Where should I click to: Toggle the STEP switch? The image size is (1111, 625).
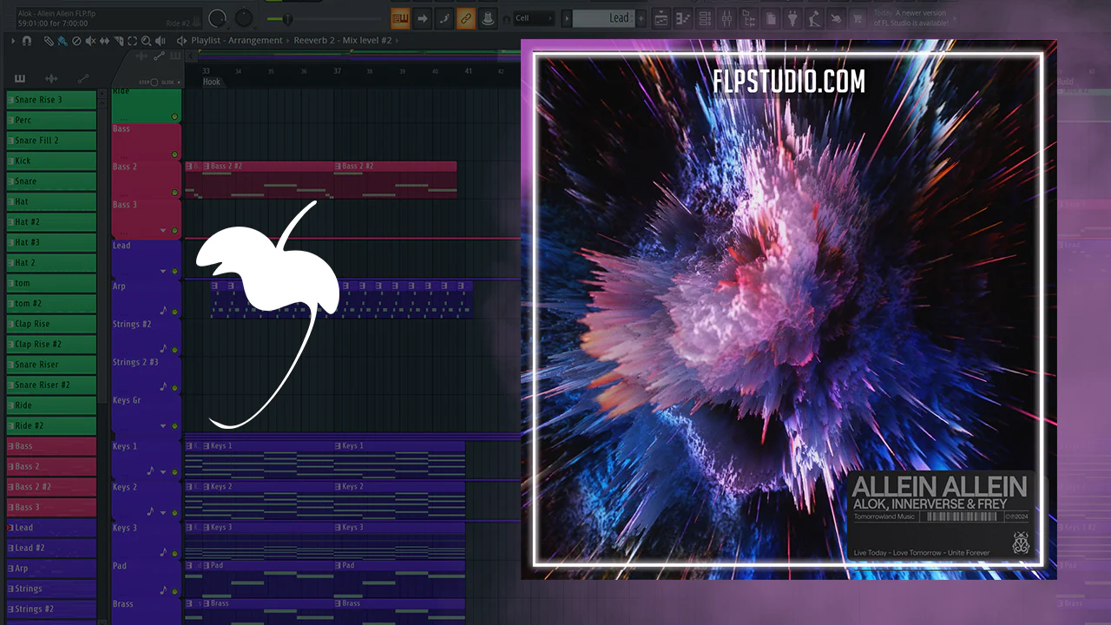[x=154, y=82]
